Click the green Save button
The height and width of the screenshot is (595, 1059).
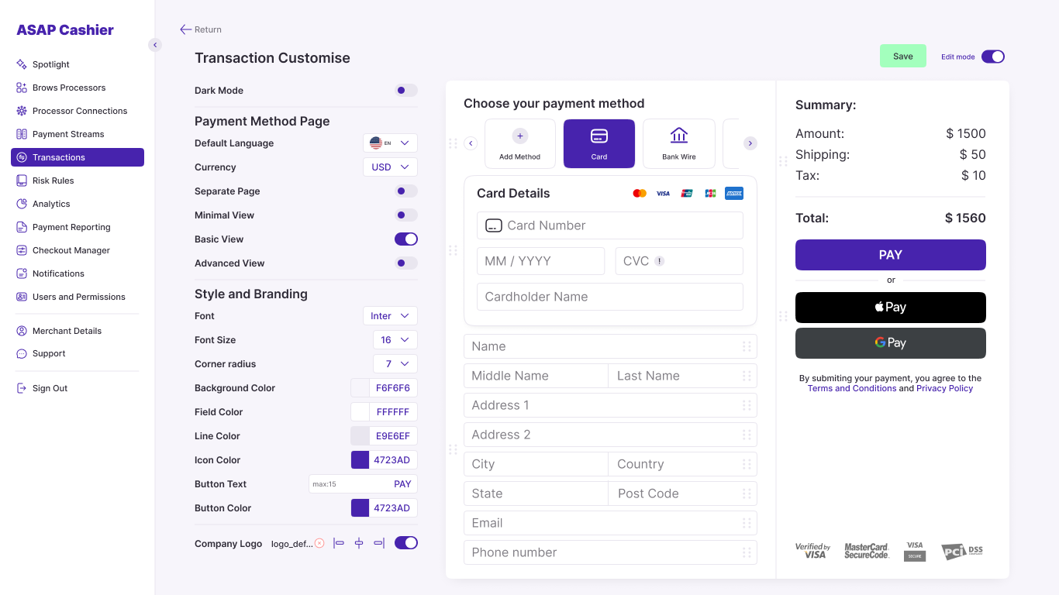coord(903,56)
